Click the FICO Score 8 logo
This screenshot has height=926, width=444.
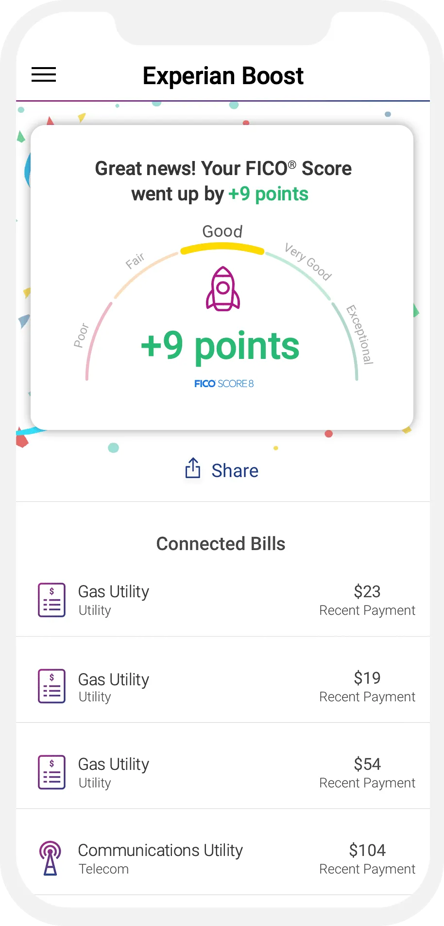coord(224,384)
